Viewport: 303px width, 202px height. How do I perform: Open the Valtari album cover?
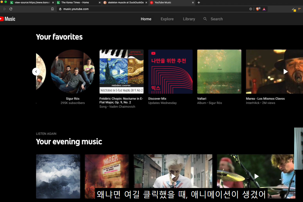219,72
